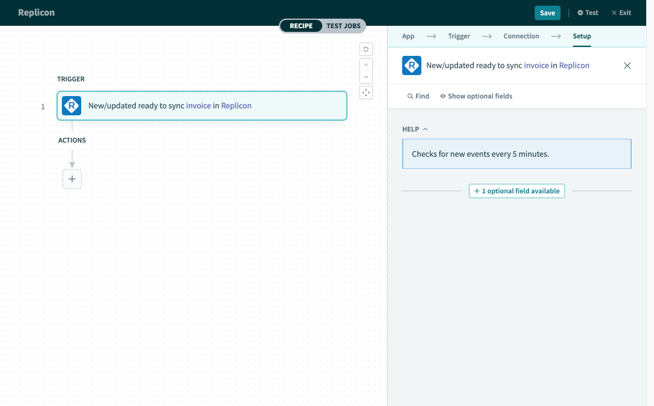
Task: Fit recipe to screen using the pan icon
Action: click(x=366, y=92)
